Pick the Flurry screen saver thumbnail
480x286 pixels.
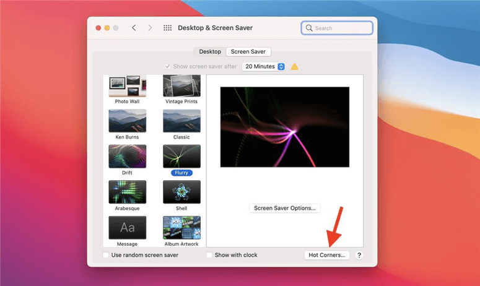(181, 156)
